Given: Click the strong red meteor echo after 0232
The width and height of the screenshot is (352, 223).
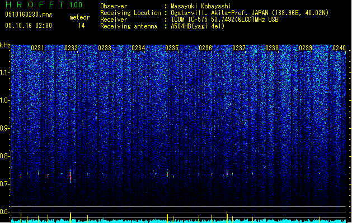Looking at the screenshot, I should [71, 176].
